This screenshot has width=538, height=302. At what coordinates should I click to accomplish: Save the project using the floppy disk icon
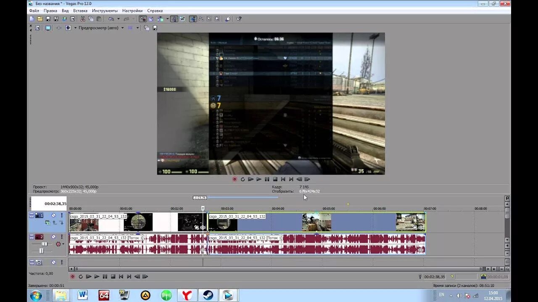click(x=48, y=19)
